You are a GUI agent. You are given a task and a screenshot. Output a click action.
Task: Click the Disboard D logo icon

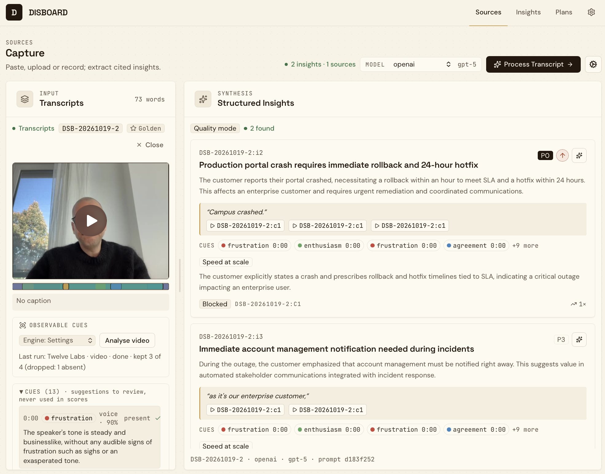pyautogui.click(x=14, y=12)
